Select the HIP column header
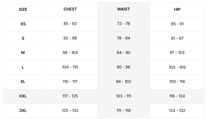This screenshot has height=119, width=207. click(177, 9)
